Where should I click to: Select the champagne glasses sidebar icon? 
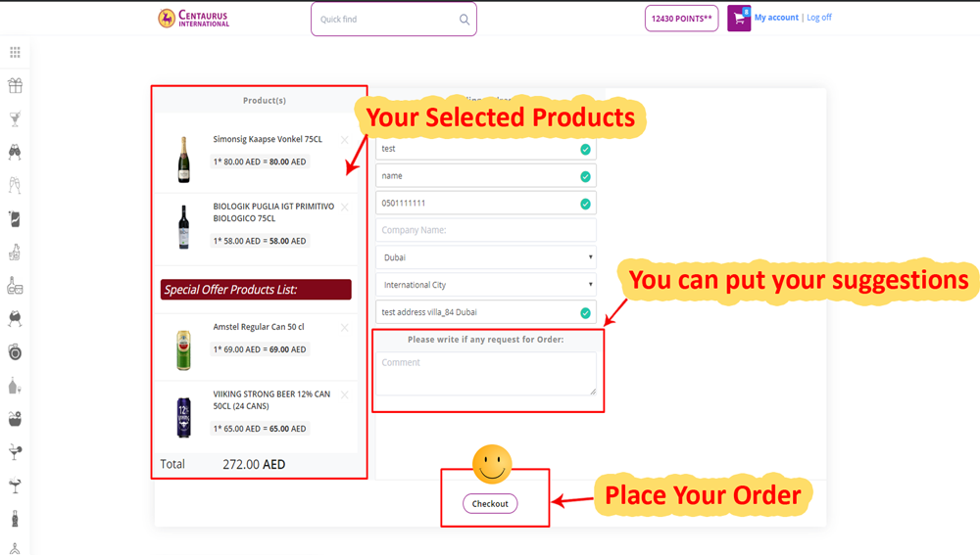[15, 185]
